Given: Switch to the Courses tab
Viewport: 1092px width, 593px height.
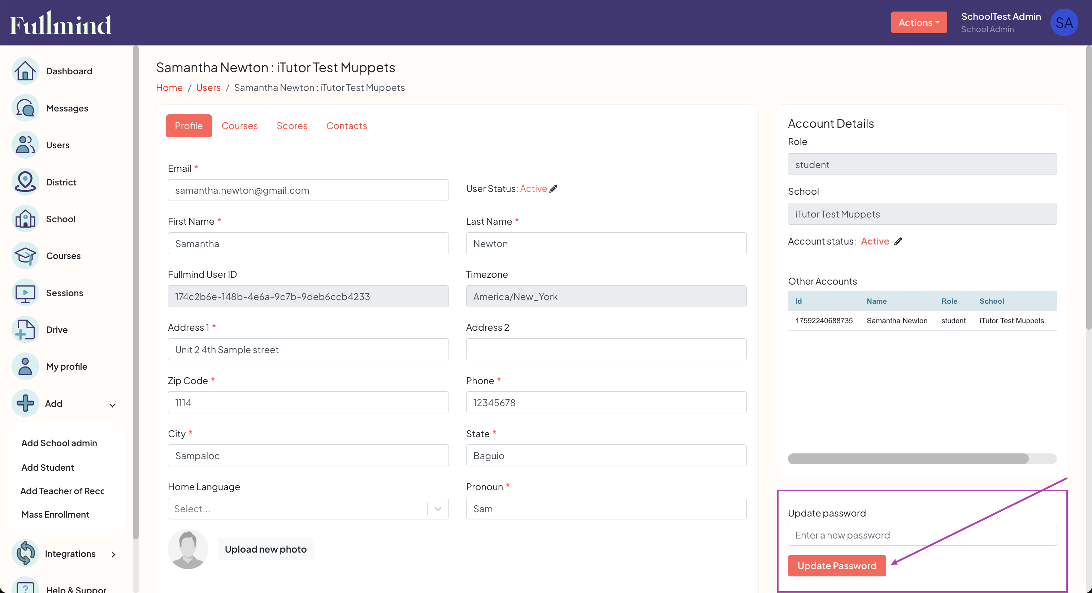Looking at the screenshot, I should click(x=239, y=126).
